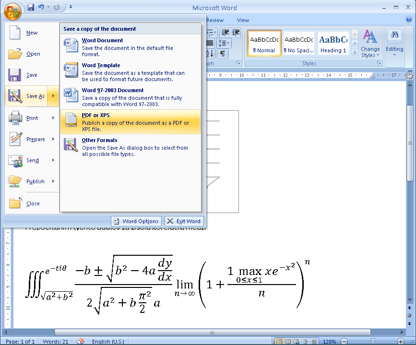Open Customize Quick Access Toolbar dropdown
Screen dimensions: 416x345
tap(71, 7)
